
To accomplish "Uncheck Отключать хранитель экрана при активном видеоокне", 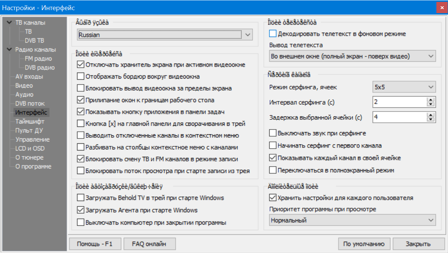I will pos(80,65).
